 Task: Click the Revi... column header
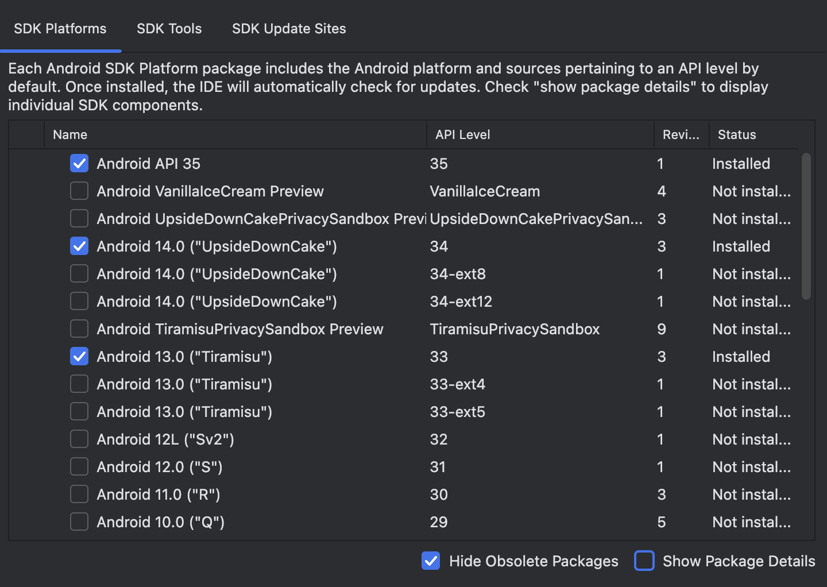[682, 135]
